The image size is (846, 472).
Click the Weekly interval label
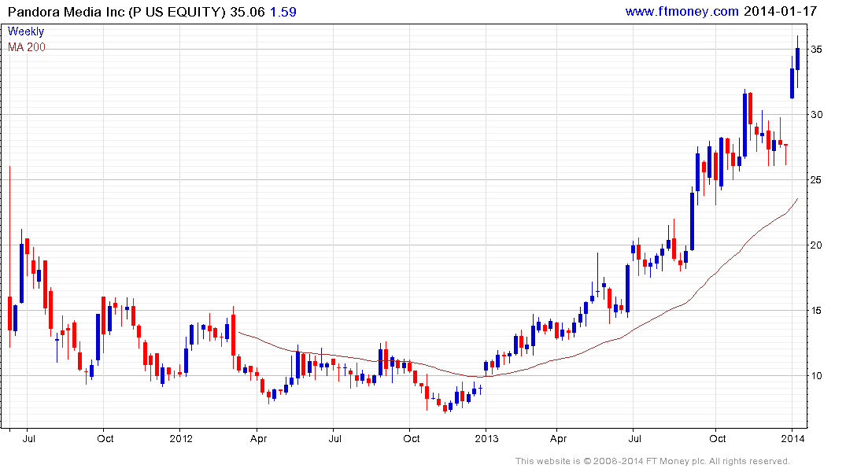pyautogui.click(x=26, y=31)
